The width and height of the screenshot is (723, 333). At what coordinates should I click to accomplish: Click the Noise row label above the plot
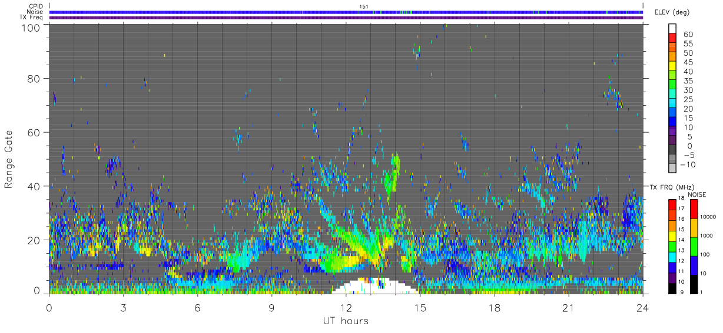pyautogui.click(x=35, y=12)
